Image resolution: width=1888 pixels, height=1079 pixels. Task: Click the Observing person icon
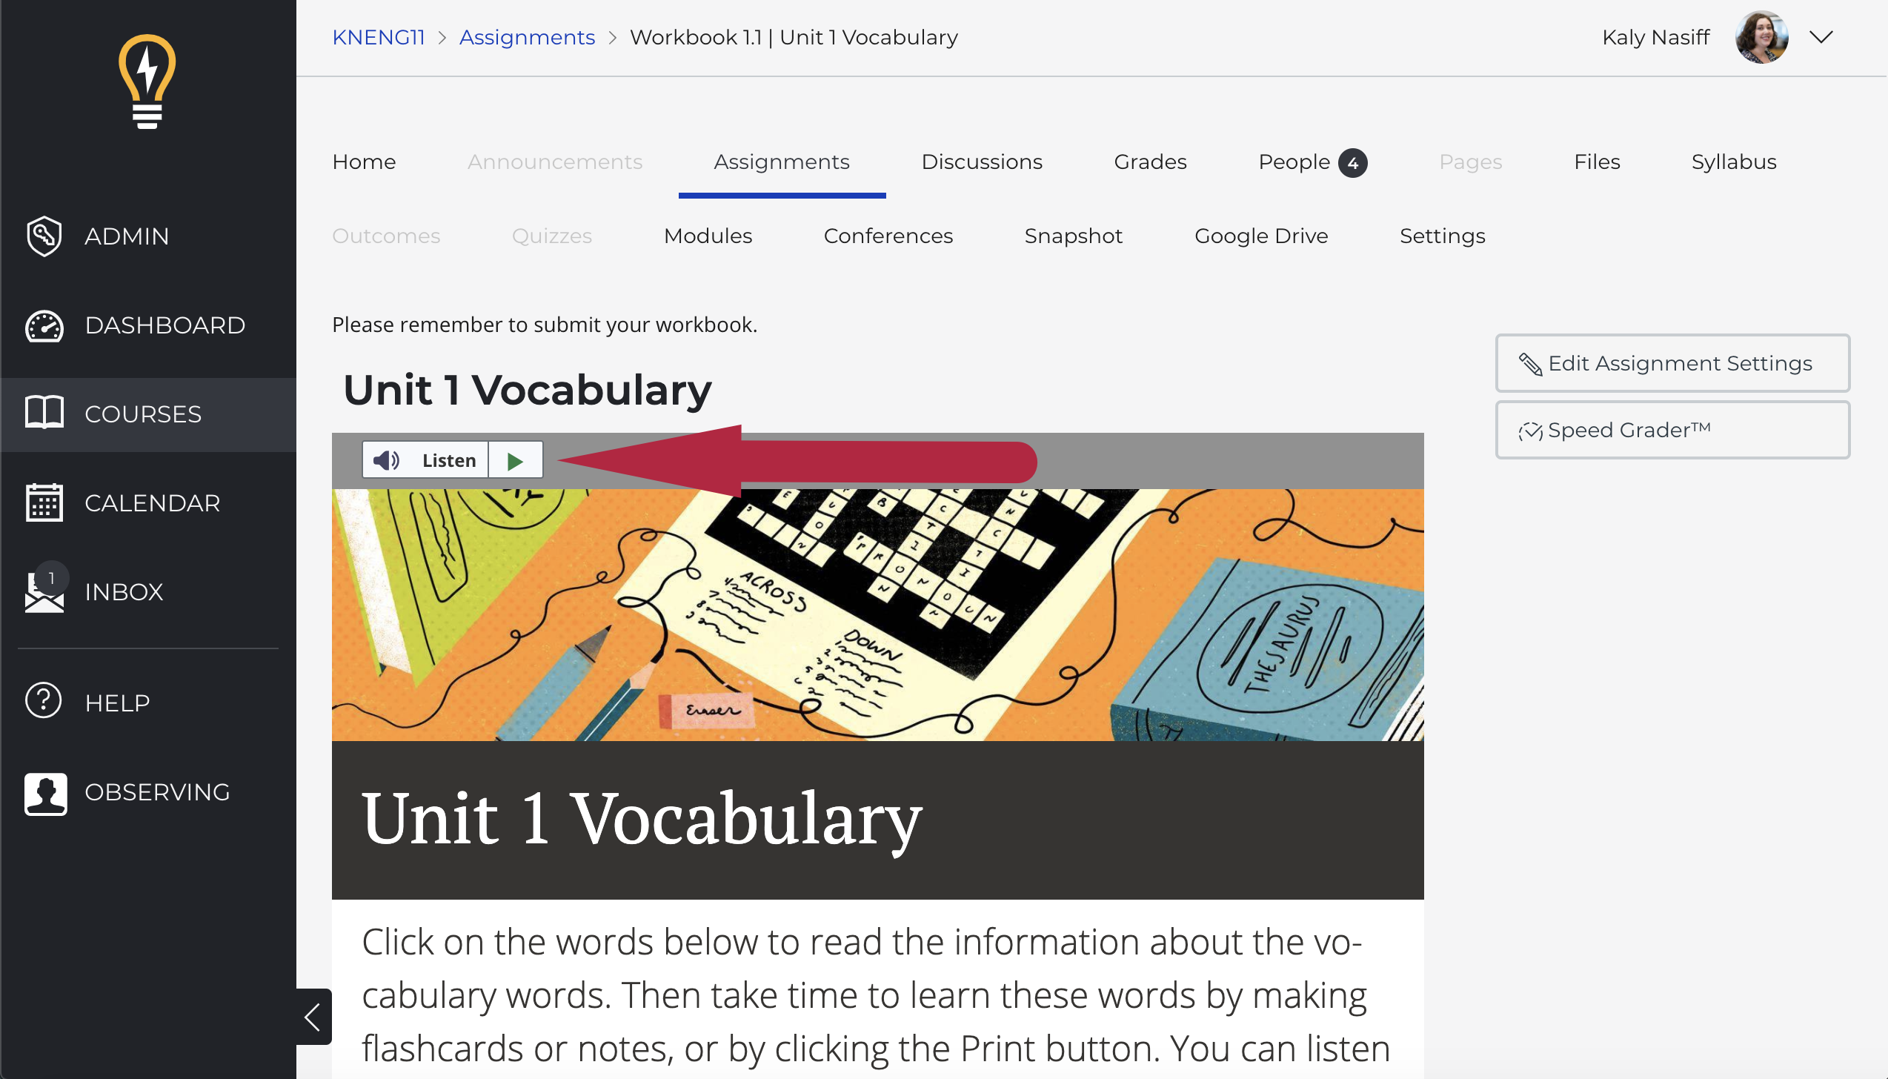(46, 793)
